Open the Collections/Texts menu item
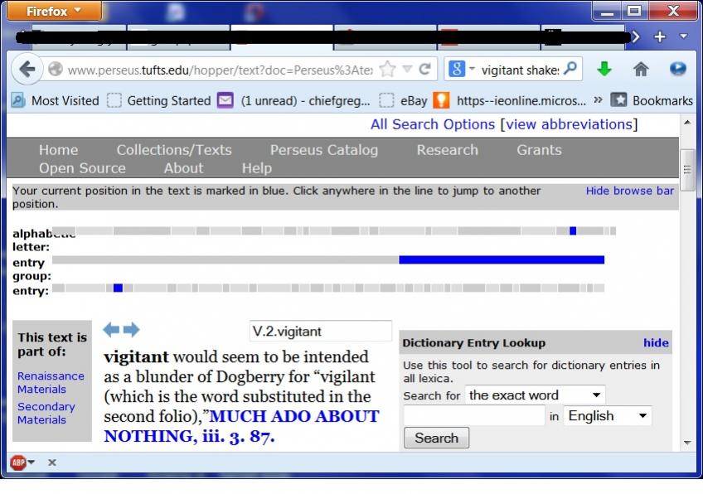 click(174, 150)
